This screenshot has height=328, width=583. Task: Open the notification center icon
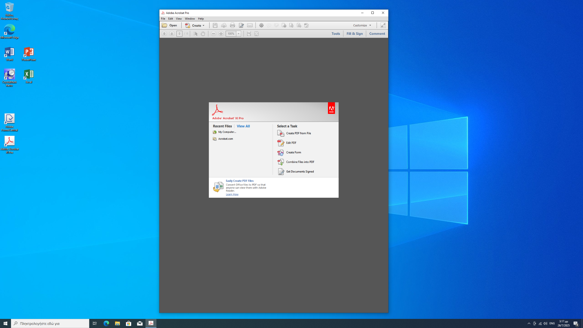tap(576, 323)
